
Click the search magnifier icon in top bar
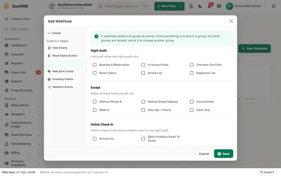pyautogui.click(x=101, y=6)
